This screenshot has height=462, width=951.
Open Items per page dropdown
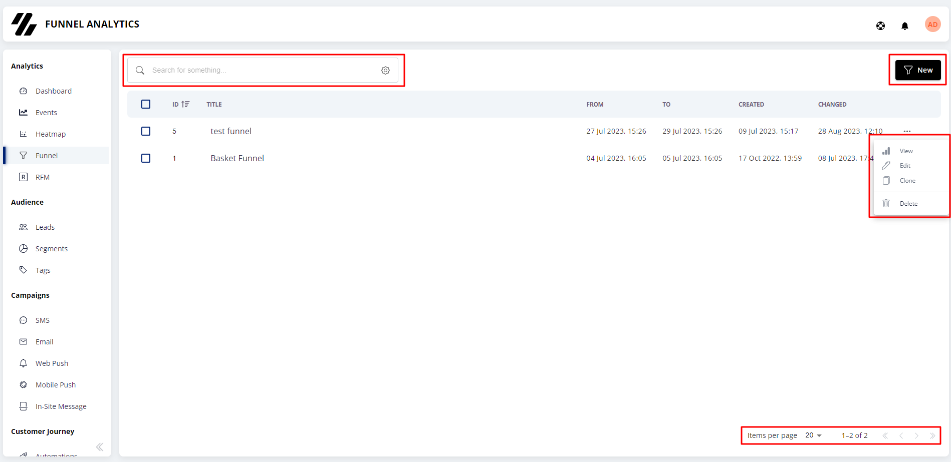coord(813,435)
